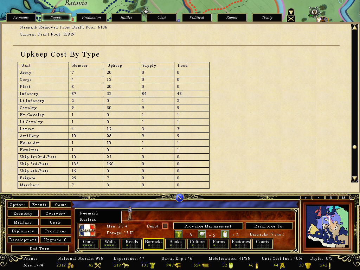This screenshot has height=270, width=360.
Task: Select Walls development
Action: [110, 244]
